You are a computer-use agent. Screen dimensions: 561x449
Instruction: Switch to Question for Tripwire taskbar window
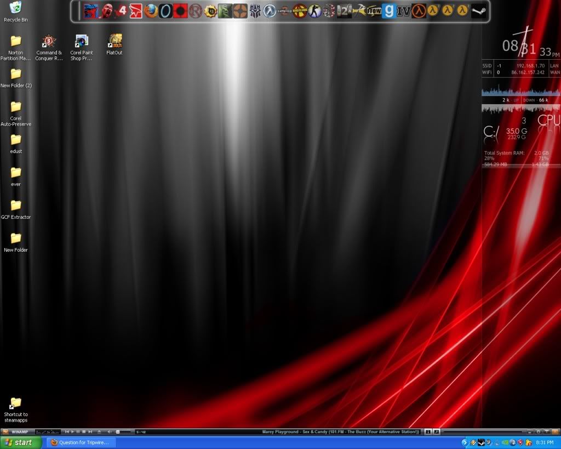coord(81,442)
